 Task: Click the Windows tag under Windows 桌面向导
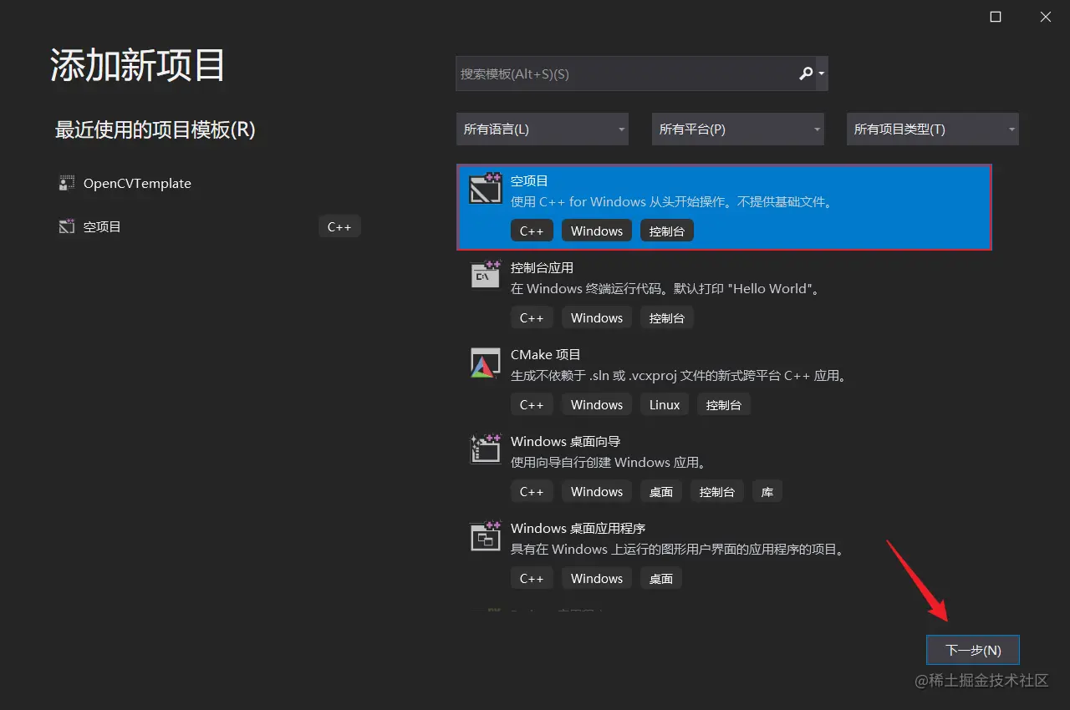point(597,491)
